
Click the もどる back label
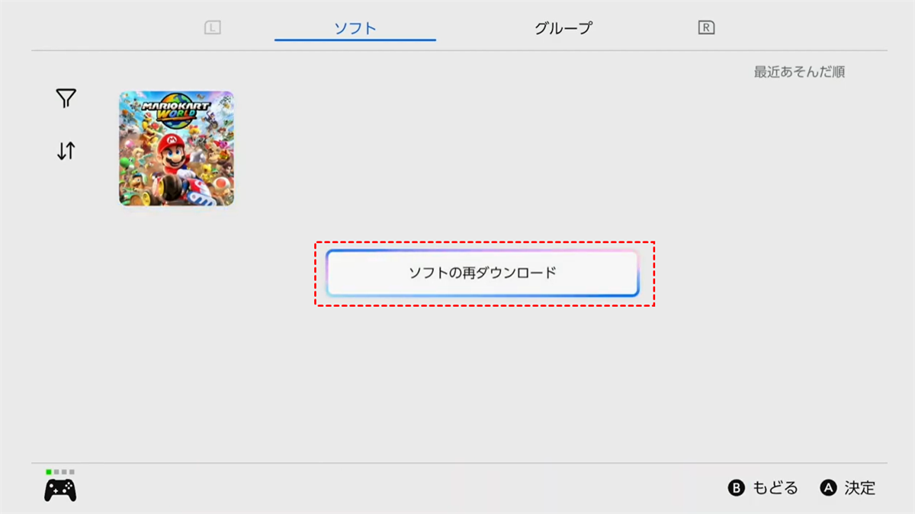pyautogui.click(x=775, y=488)
